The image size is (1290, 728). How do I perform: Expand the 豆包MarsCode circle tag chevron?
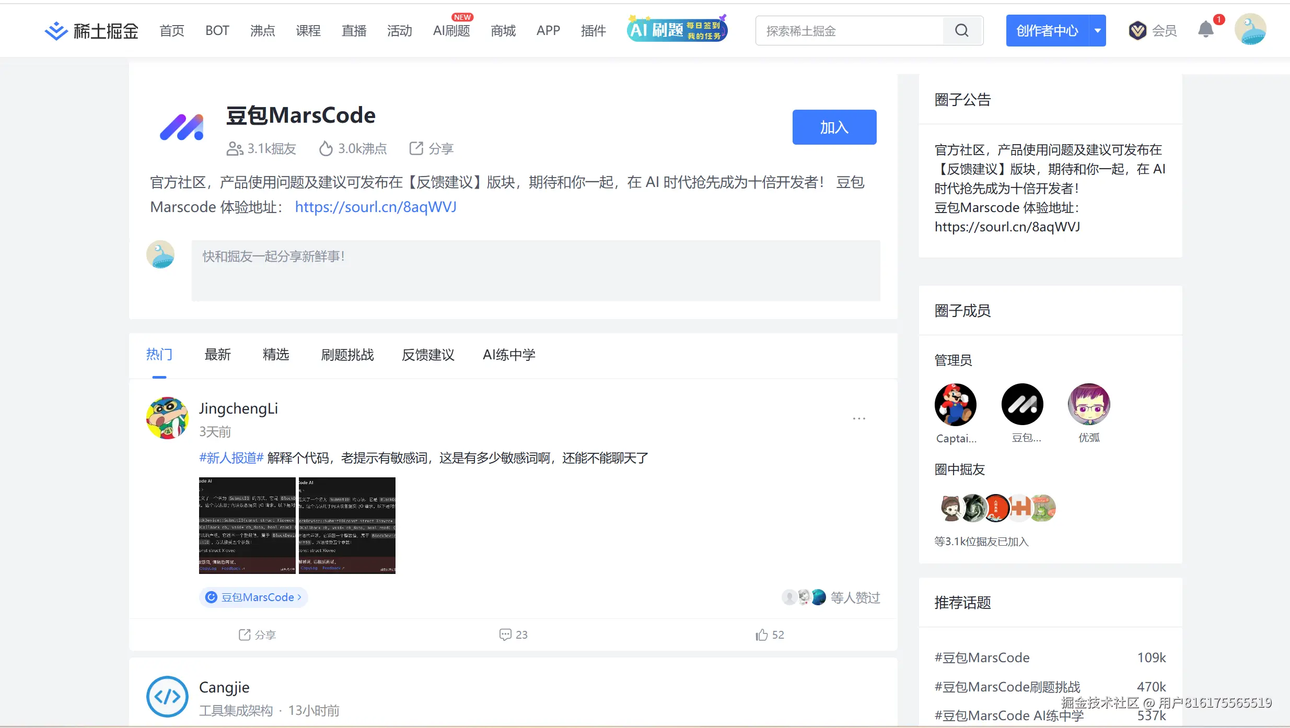pos(299,597)
